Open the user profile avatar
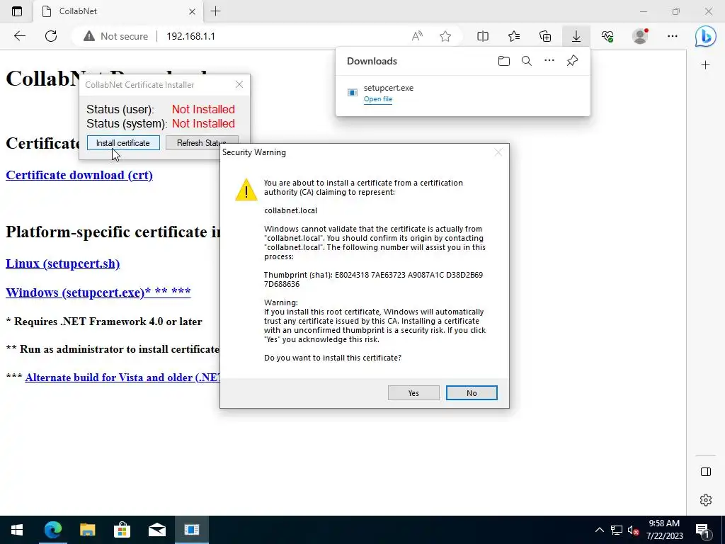 (x=640, y=36)
